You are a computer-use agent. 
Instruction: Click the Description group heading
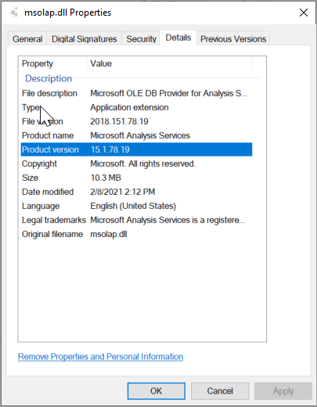click(x=49, y=78)
